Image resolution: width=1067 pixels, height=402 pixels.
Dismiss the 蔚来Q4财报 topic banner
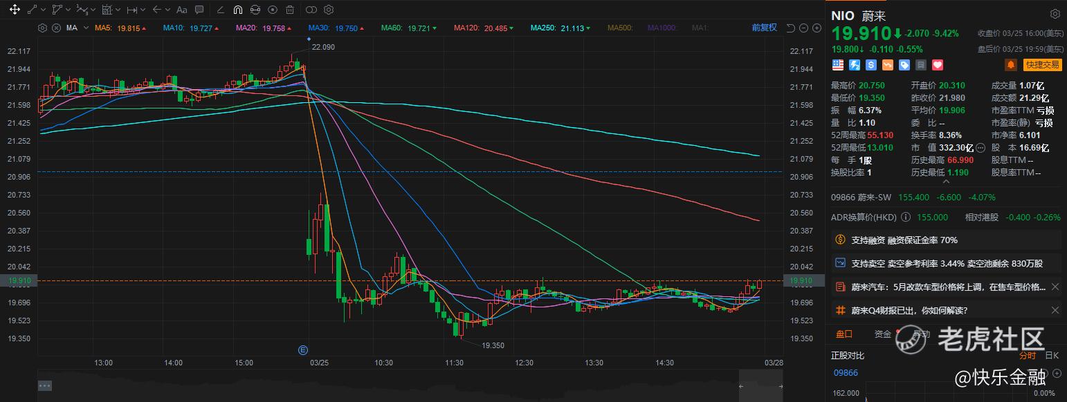pos(1055,310)
